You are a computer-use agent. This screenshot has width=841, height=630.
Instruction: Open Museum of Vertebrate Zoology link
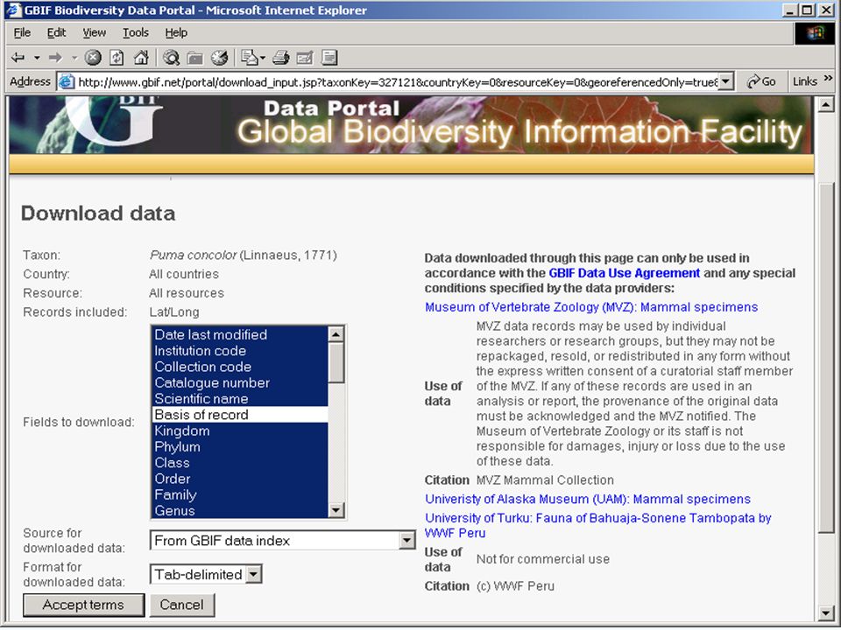[591, 307]
